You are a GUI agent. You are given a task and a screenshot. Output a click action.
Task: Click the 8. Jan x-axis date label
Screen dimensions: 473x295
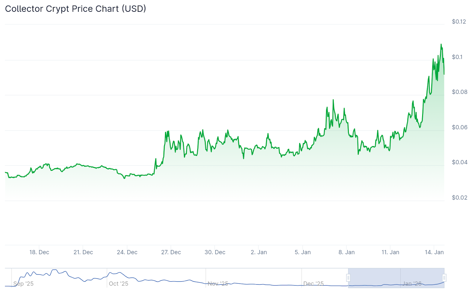(x=346, y=252)
